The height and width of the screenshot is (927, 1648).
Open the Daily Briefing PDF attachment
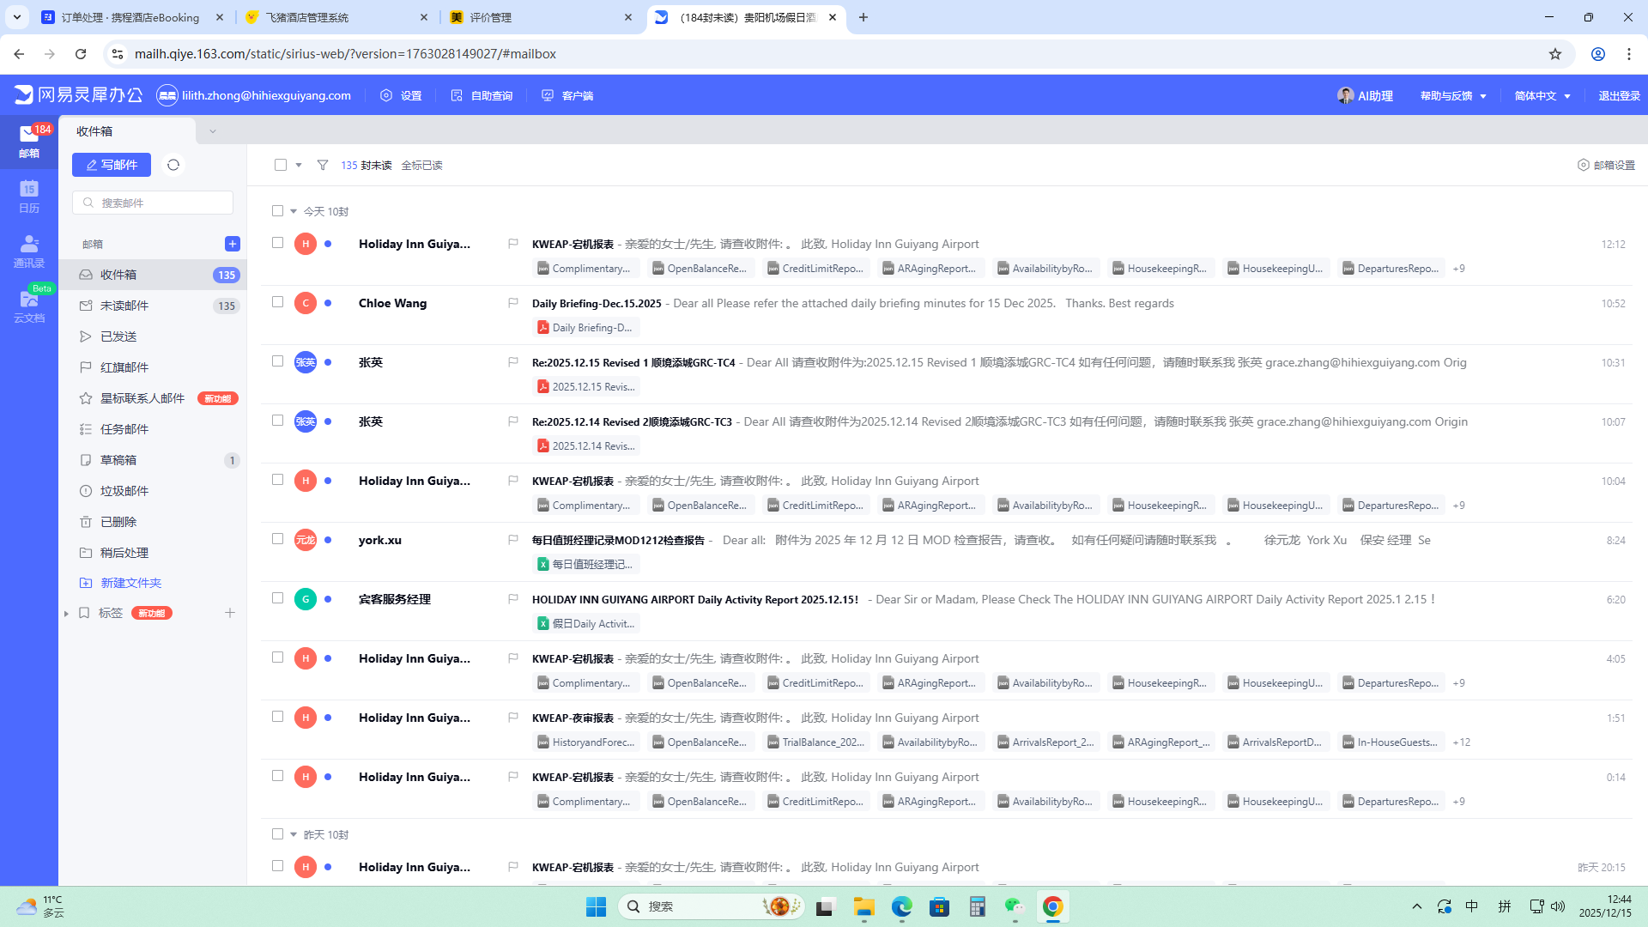586,328
